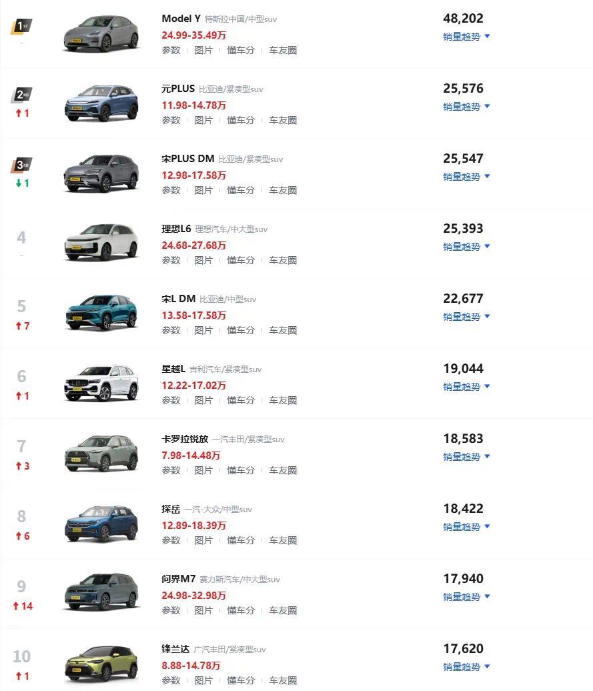The width and height of the screenshot is (593, 691).
Task: Click the 3rd place rank badge icon
Action: tap(21, 165)
